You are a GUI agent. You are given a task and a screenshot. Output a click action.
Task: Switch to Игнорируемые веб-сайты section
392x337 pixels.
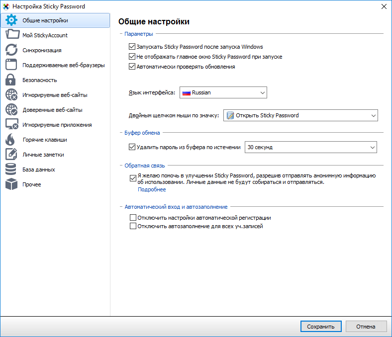(57, 95)
